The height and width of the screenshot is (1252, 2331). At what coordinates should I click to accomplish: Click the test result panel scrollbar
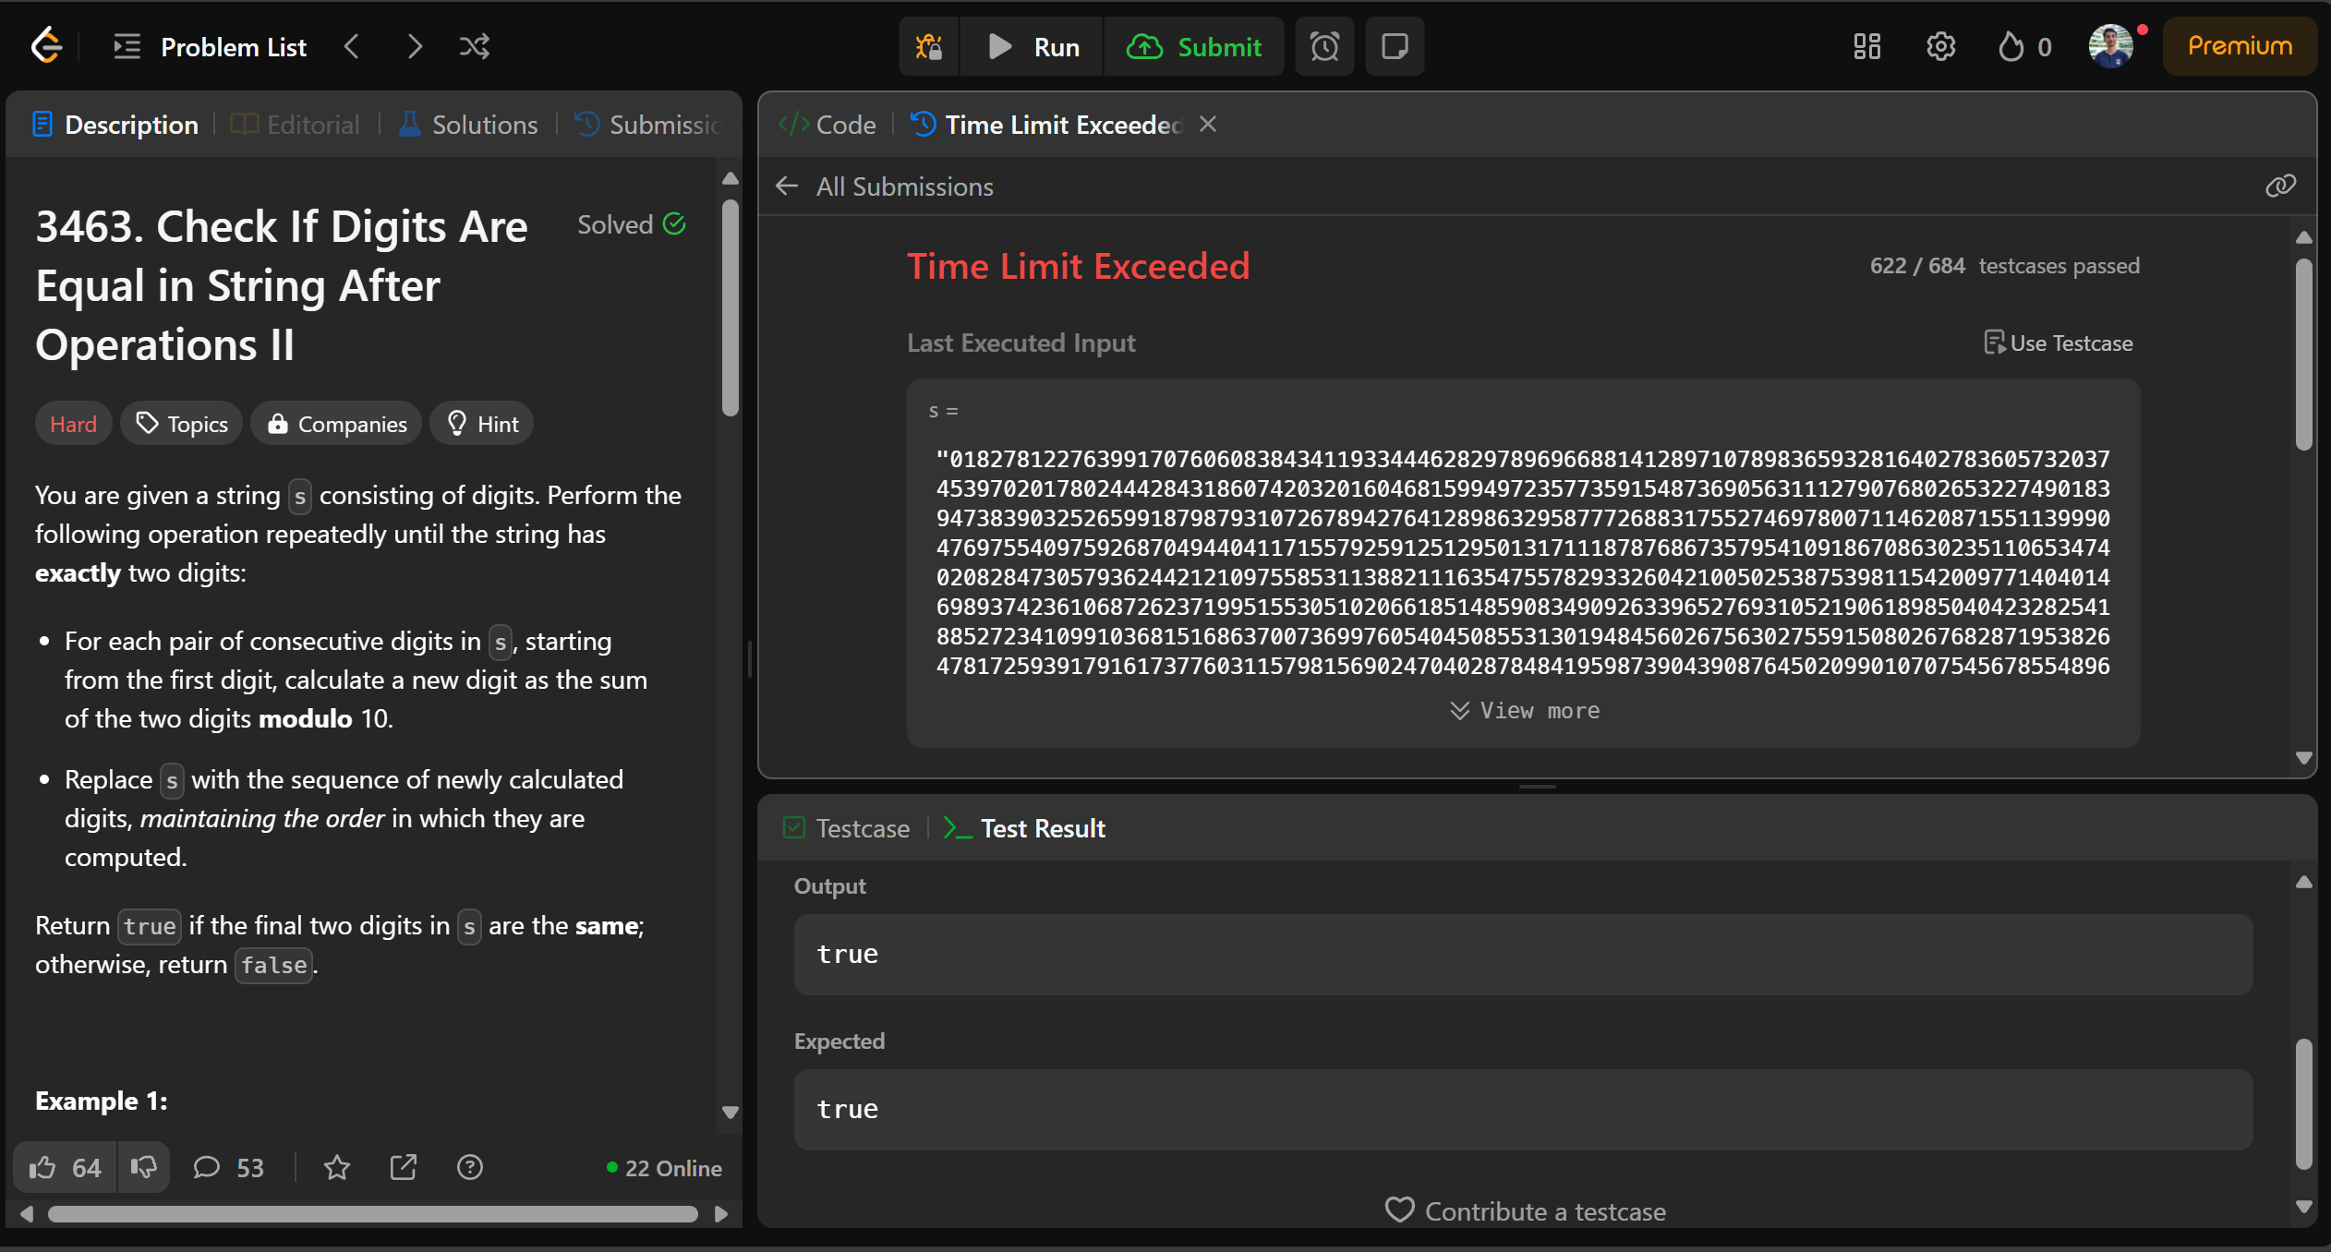coord(2304,1104)
